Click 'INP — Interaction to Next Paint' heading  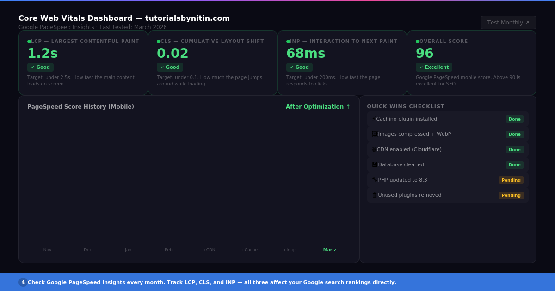(344, 42)
